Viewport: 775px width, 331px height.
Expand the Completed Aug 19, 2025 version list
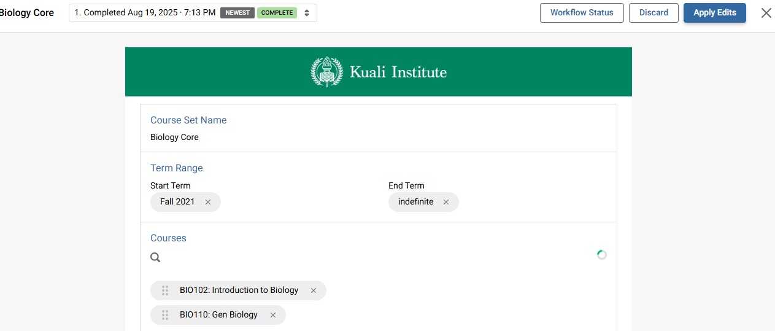point(145,13)
